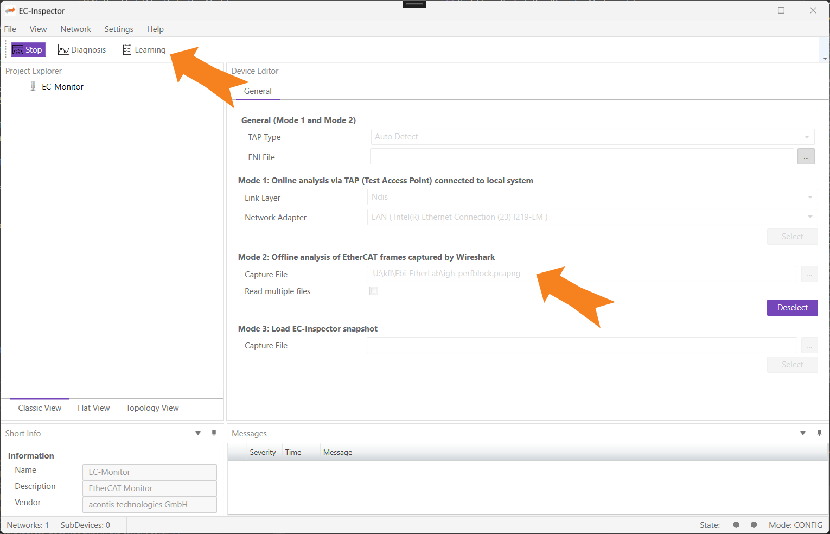This screenshot has height=534, width=830.
Task: Switch to Topology View
Action: click(x=152, y=408)
